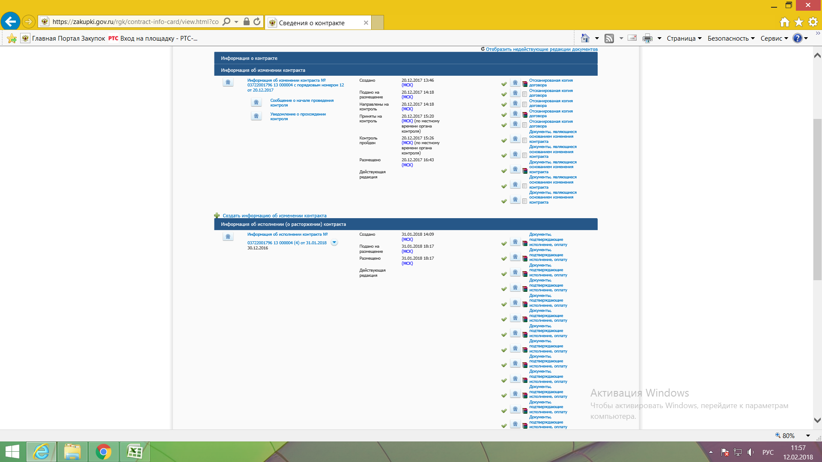Click signature icon beside 'Уведомление о прохождении контроля'
This screenshot has height=462, width=822.
(256, 116)
